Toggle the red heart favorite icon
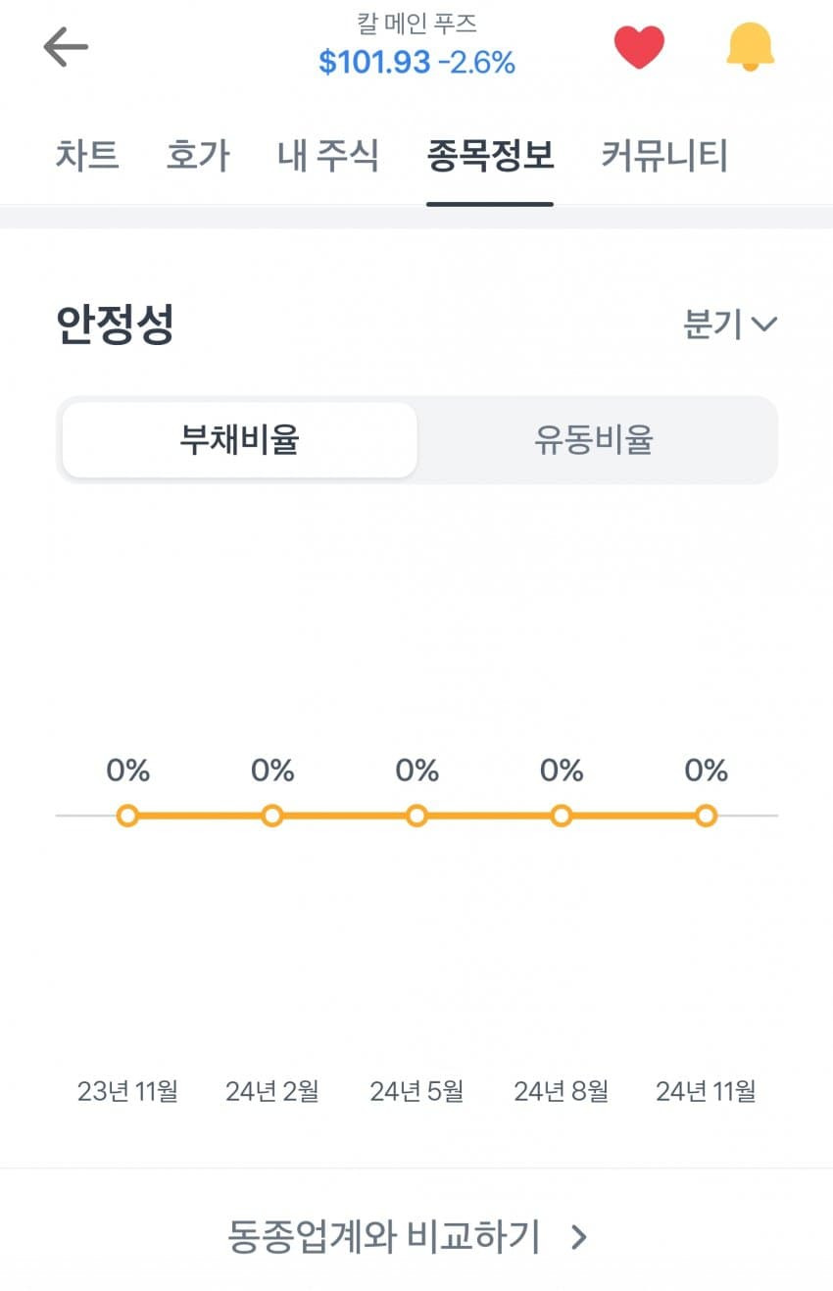The image size is (833, 1291). click(x=639, y=47)
